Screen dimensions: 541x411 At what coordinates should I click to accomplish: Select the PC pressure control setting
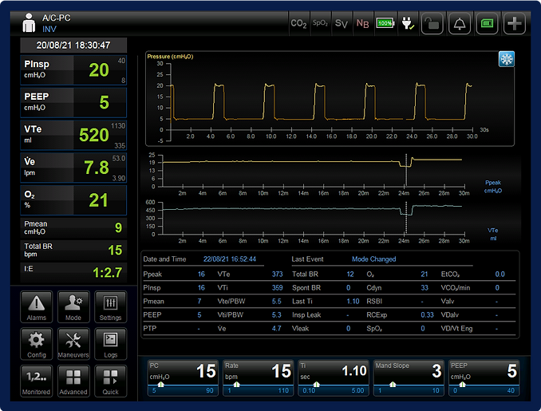[x=183, y=377]
